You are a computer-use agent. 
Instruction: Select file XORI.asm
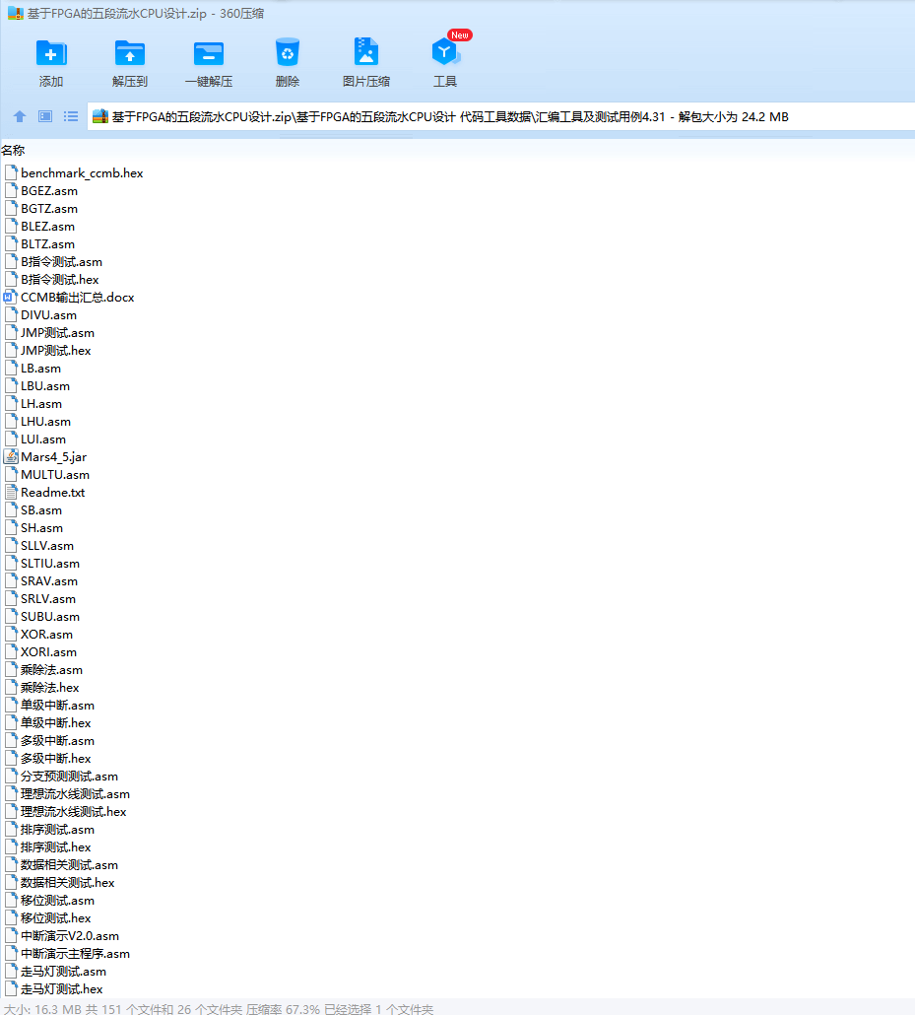[48, 651]
